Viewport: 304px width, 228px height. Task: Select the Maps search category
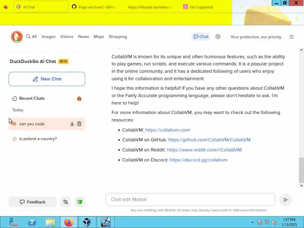pyautogui.click(x=99, y=37)
